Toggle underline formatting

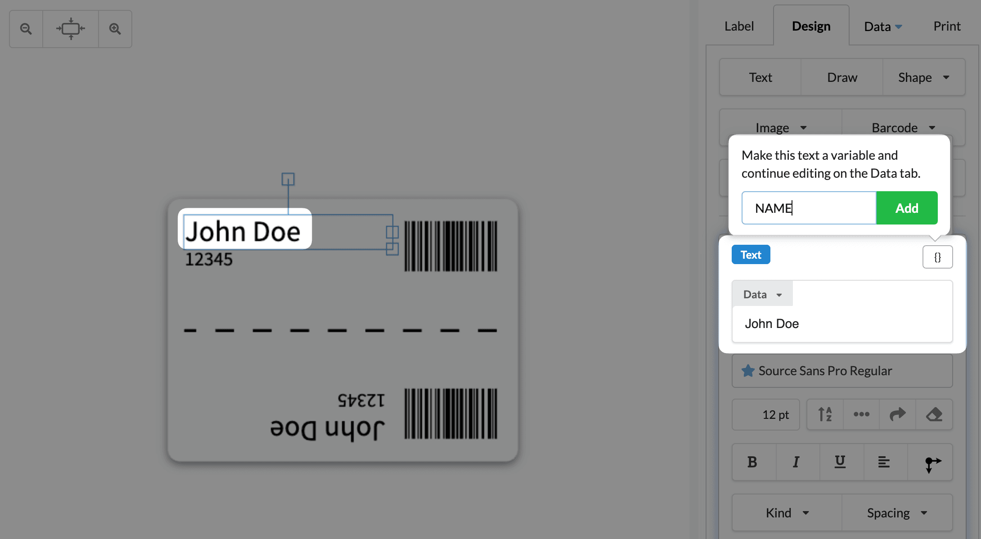pyautogui.click(x=841, y=462)
